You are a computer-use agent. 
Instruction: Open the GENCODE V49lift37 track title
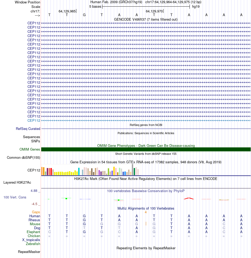coord(146,19)
